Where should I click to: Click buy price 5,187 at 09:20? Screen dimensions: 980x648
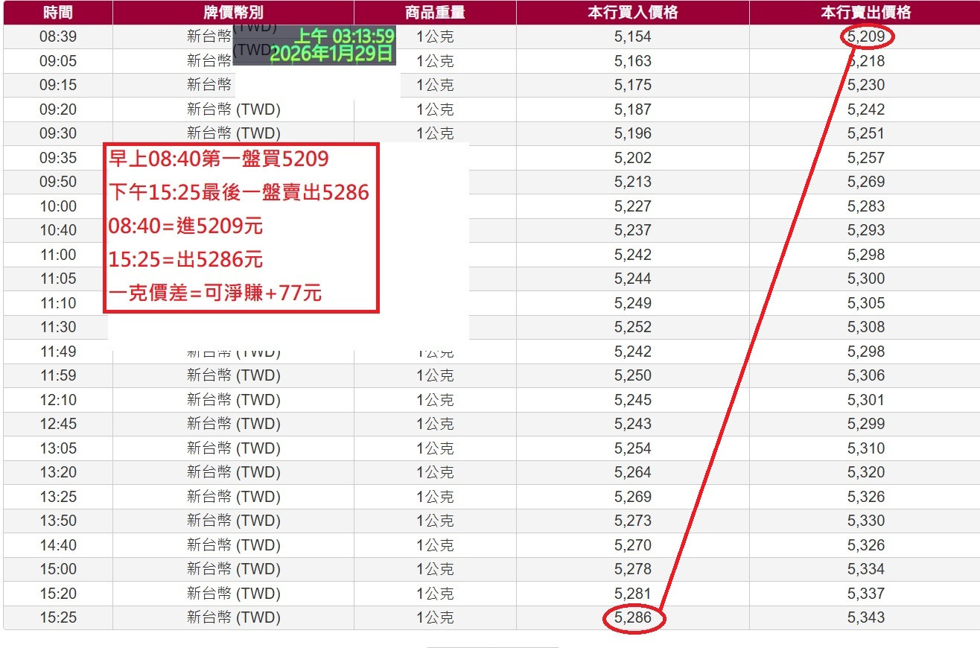[x=633, y=109]
